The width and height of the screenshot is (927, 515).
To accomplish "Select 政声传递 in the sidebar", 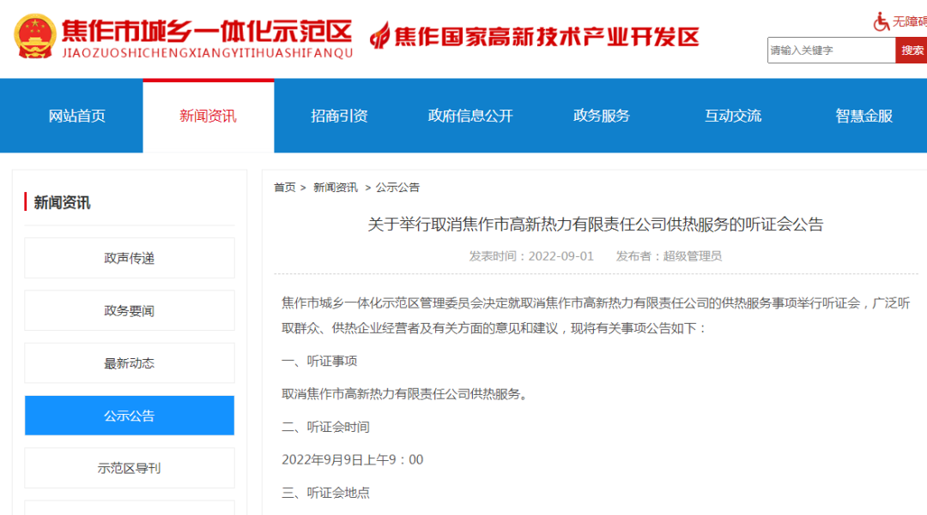I will 130,258.
